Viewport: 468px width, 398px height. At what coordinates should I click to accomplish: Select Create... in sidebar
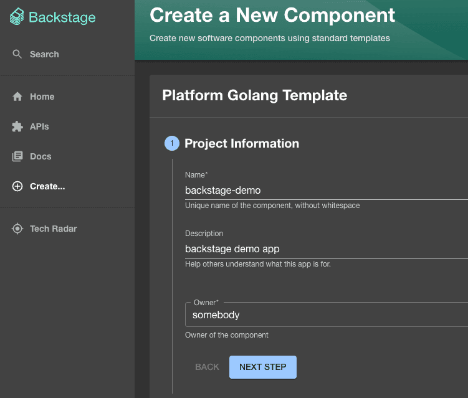coord(67,186)
